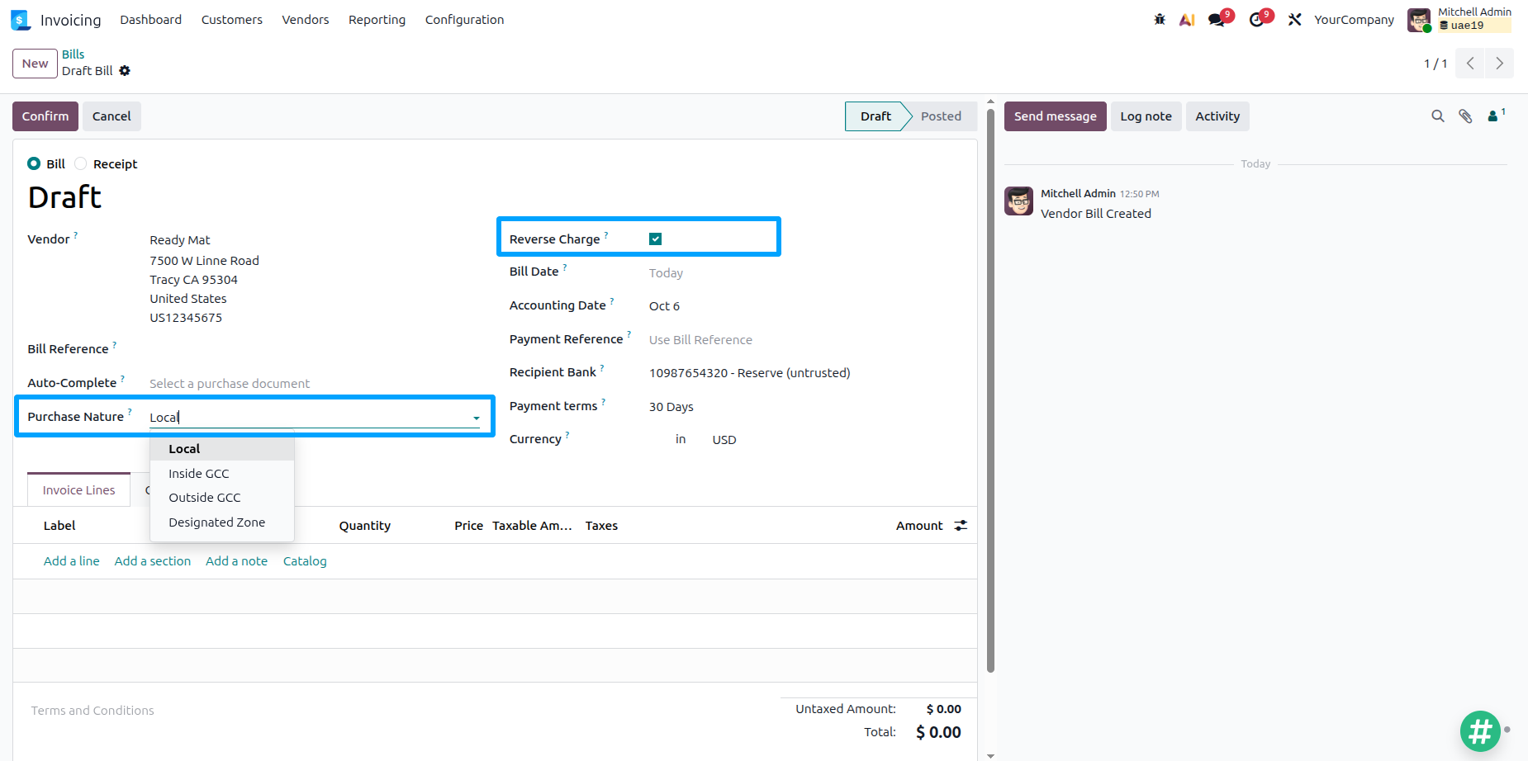Open the activities clock icon

(1257, 20)
